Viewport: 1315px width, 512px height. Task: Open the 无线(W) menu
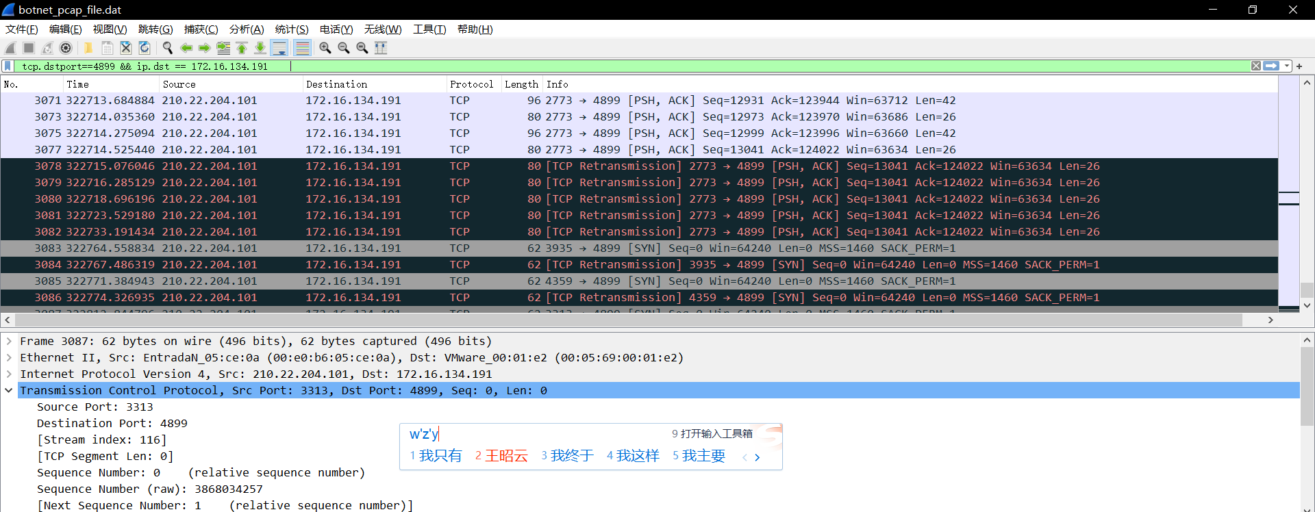point(383,29)
